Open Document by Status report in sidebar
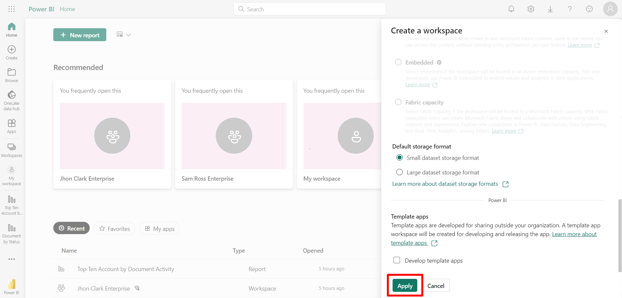The width and height of the screenshot is (622, 298). [x=12, y=233]
